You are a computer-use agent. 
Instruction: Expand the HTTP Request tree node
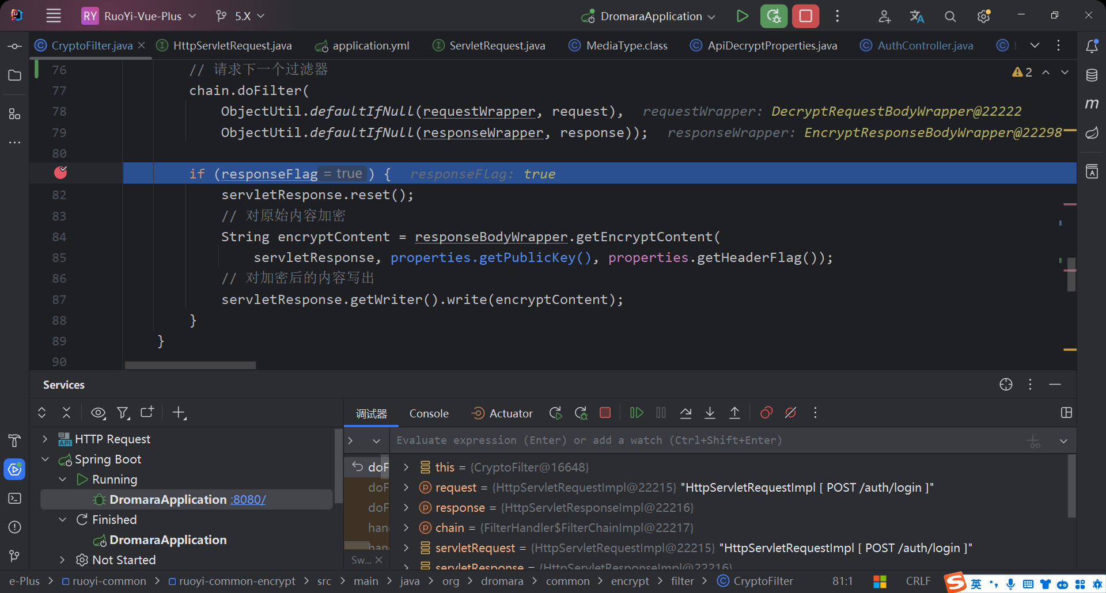click(45, 439)
